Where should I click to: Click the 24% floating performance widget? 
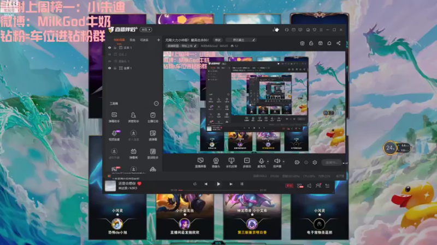(390, 148)
